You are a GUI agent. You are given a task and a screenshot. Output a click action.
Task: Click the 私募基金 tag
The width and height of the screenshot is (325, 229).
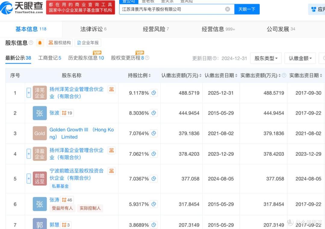60,186
